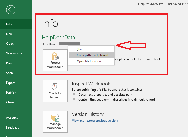188x137 pixels.
Task: Open the Manage Workbook dropdown button
Action: tap(55, 122)
